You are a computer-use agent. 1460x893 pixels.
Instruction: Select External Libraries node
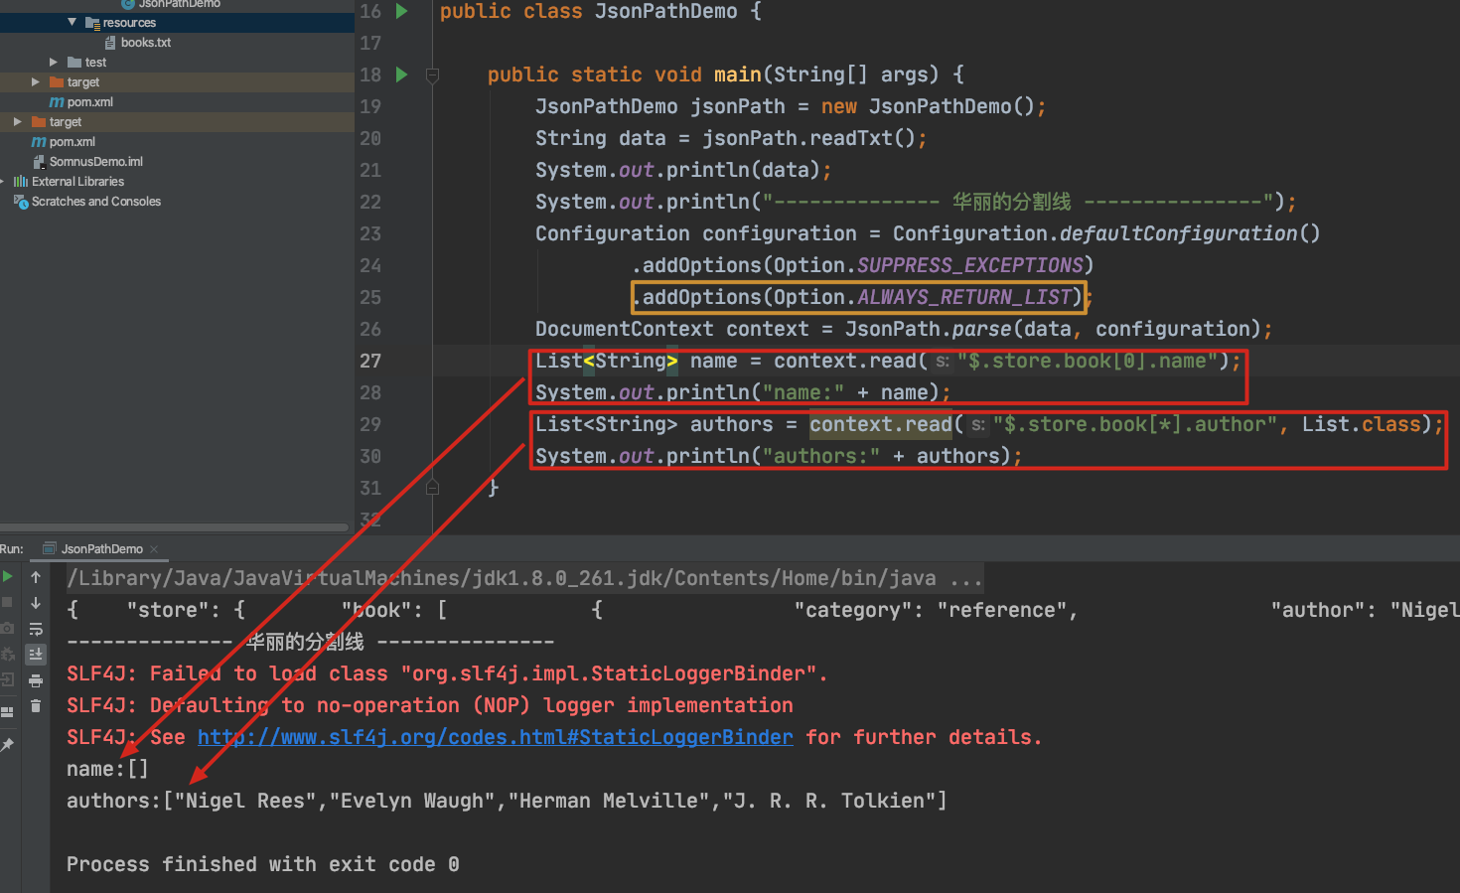[x=77, y=181]
